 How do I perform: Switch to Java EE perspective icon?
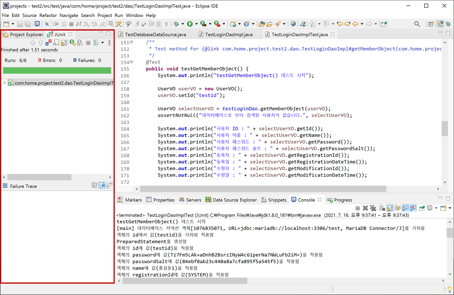[x=440, y=24]
